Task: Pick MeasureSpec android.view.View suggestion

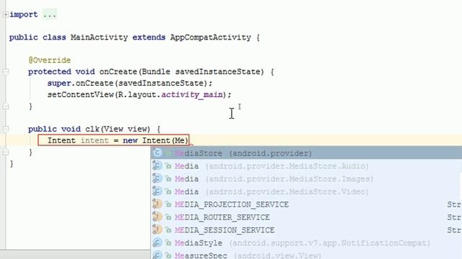Action: tap(306, 255)
